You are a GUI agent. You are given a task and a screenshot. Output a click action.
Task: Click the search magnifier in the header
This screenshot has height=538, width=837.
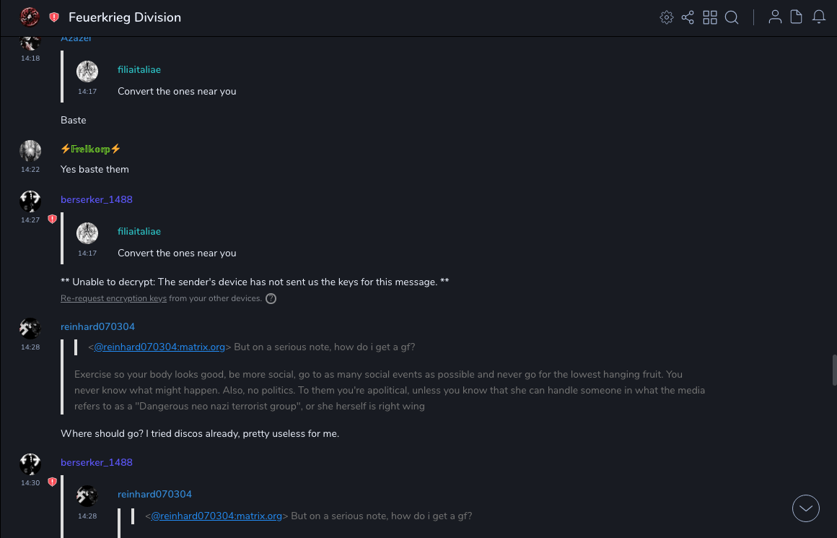(732, 17)
